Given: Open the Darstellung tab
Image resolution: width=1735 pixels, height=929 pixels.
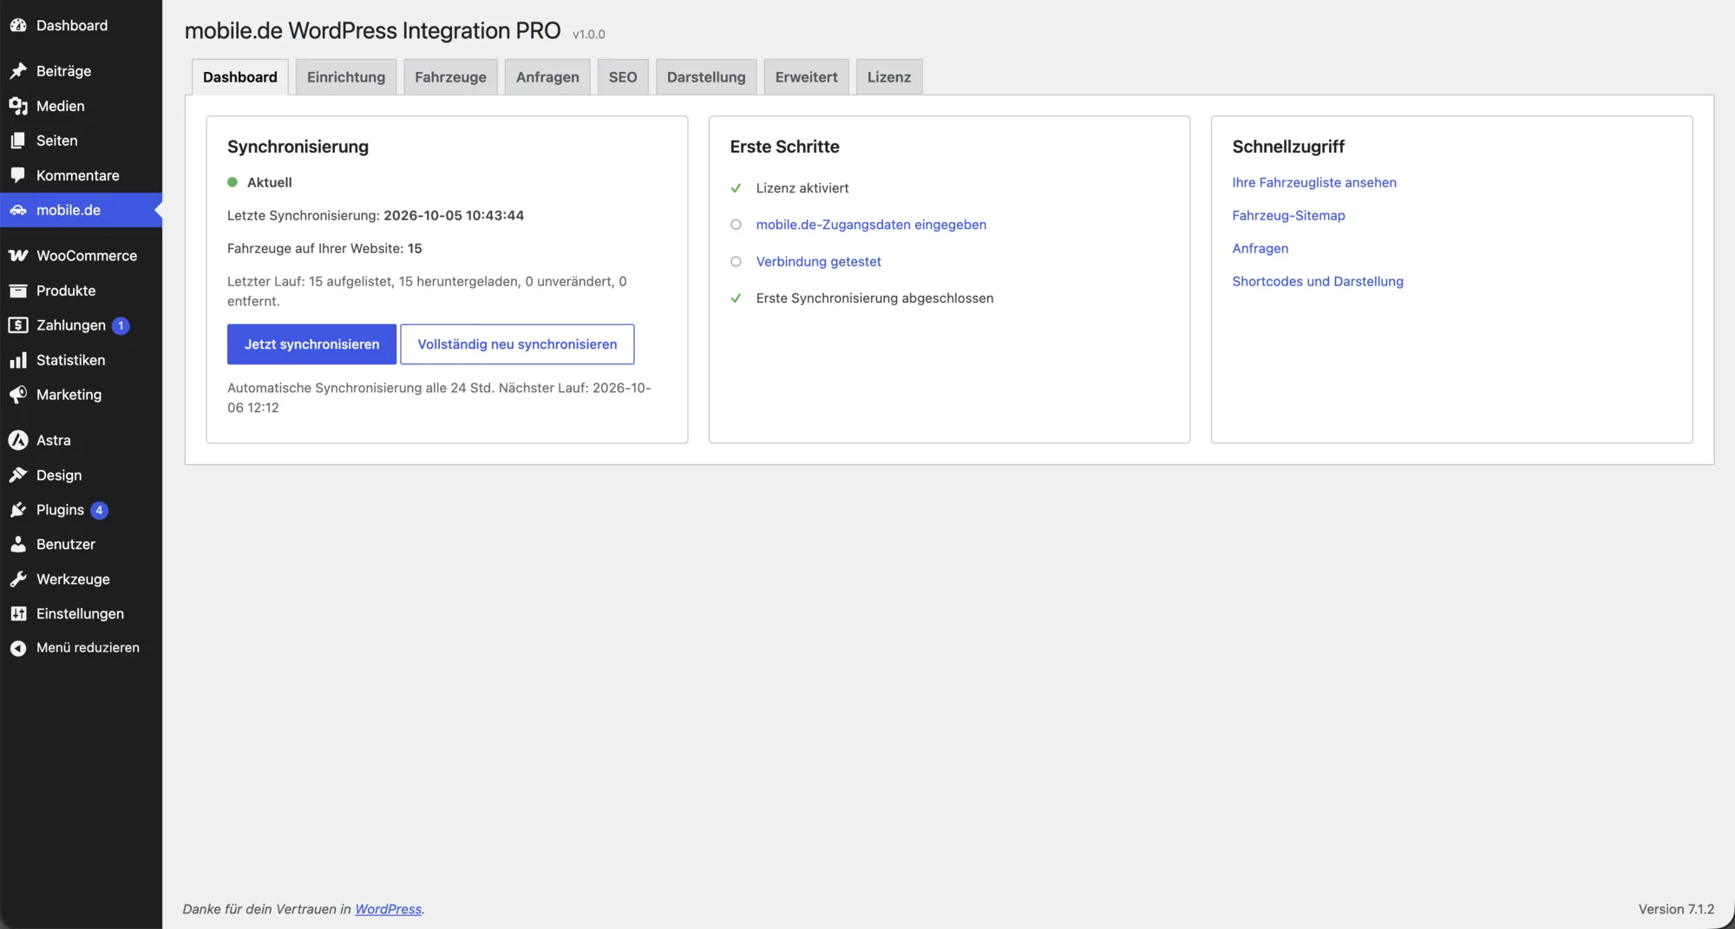Looking at the screenshot, I should coord(706,77).
